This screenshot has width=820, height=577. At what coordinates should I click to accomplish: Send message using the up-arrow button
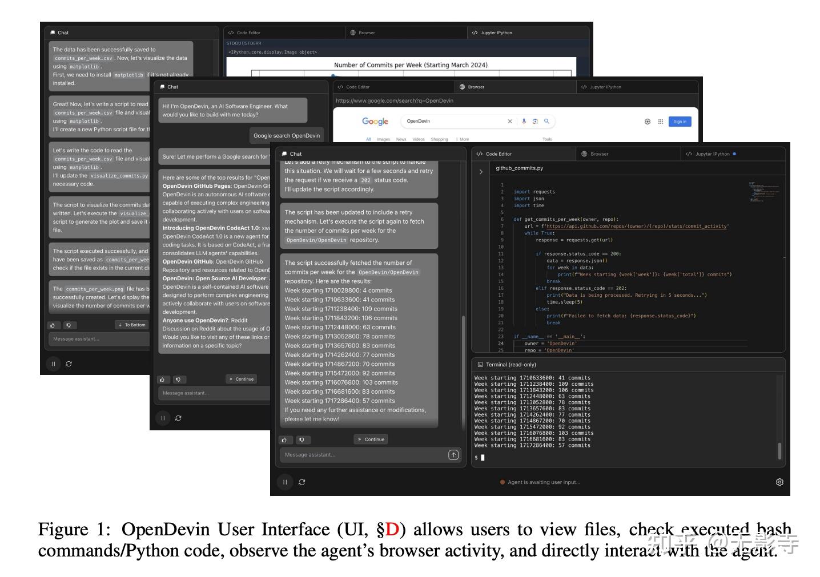point(453,455)
